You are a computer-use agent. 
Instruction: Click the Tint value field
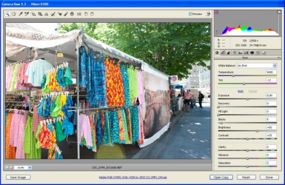pyautogui.click(x=271, y=80)
